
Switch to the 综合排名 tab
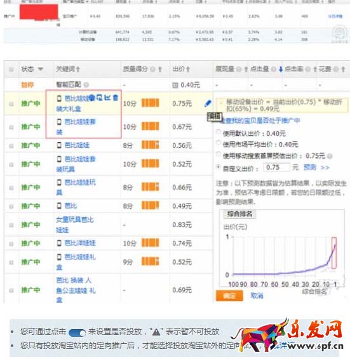tap(239, 214)
